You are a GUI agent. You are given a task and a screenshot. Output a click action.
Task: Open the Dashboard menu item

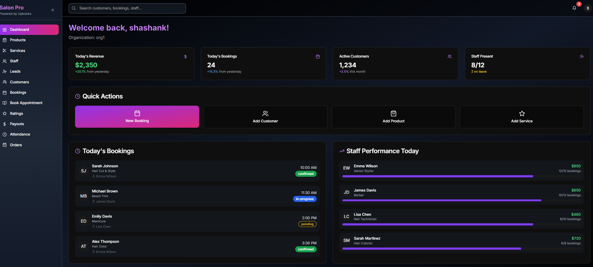pyautogui.click(x=29, y=30)
